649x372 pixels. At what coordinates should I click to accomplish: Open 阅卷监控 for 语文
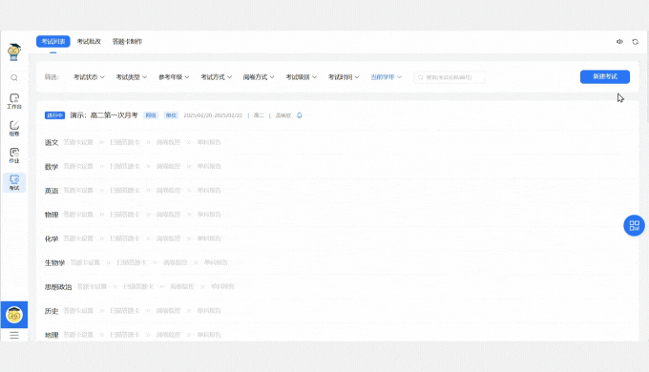169,142
